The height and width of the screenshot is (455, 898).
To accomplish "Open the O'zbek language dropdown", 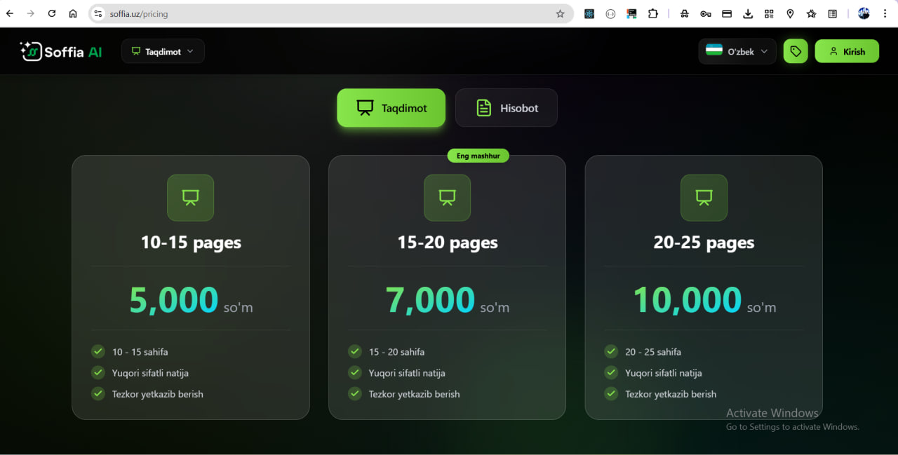I will coord(737,50).
